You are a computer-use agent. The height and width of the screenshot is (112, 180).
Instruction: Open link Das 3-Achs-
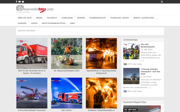tap(67, 110)
